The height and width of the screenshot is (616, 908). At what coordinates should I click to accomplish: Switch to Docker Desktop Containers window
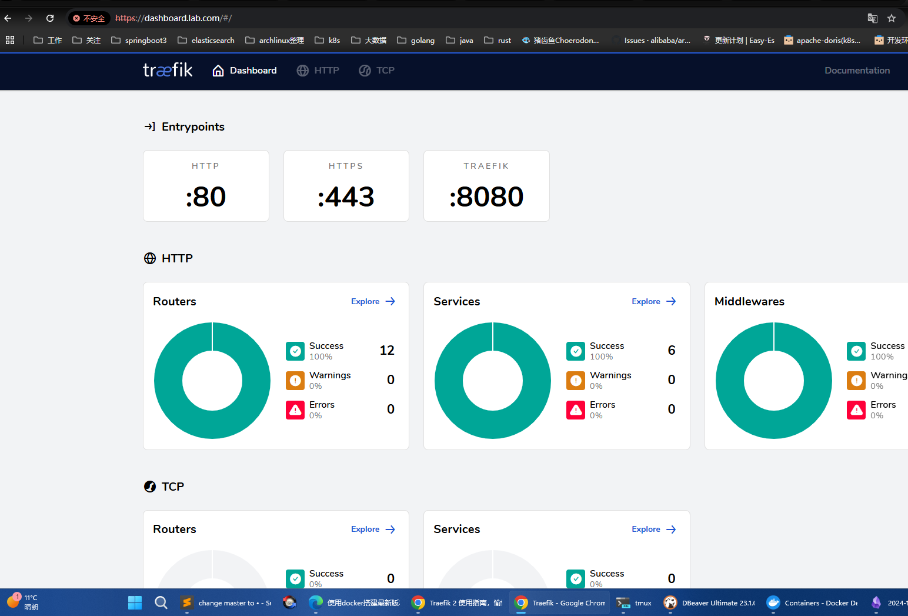pyautogui.click(x=813, y=602)
